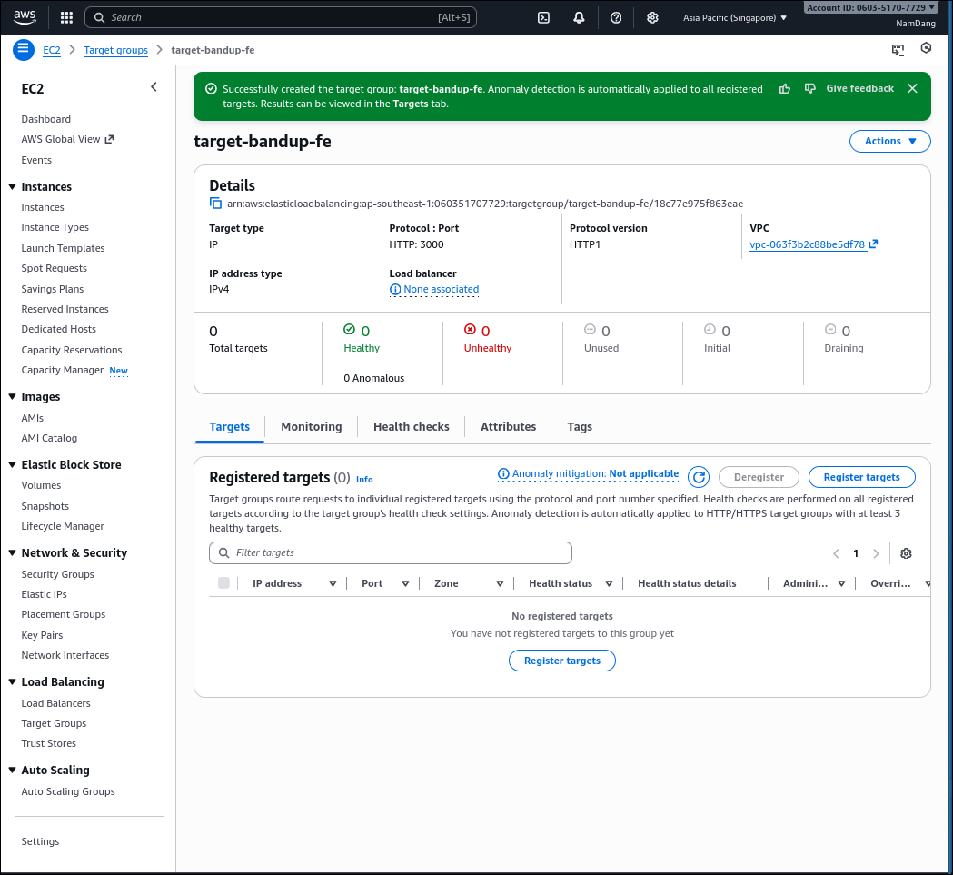This screenshot has height=875, width=953.
Task: Copy the target group ARN
Action: pyautogui.click(x=215, y=204)
